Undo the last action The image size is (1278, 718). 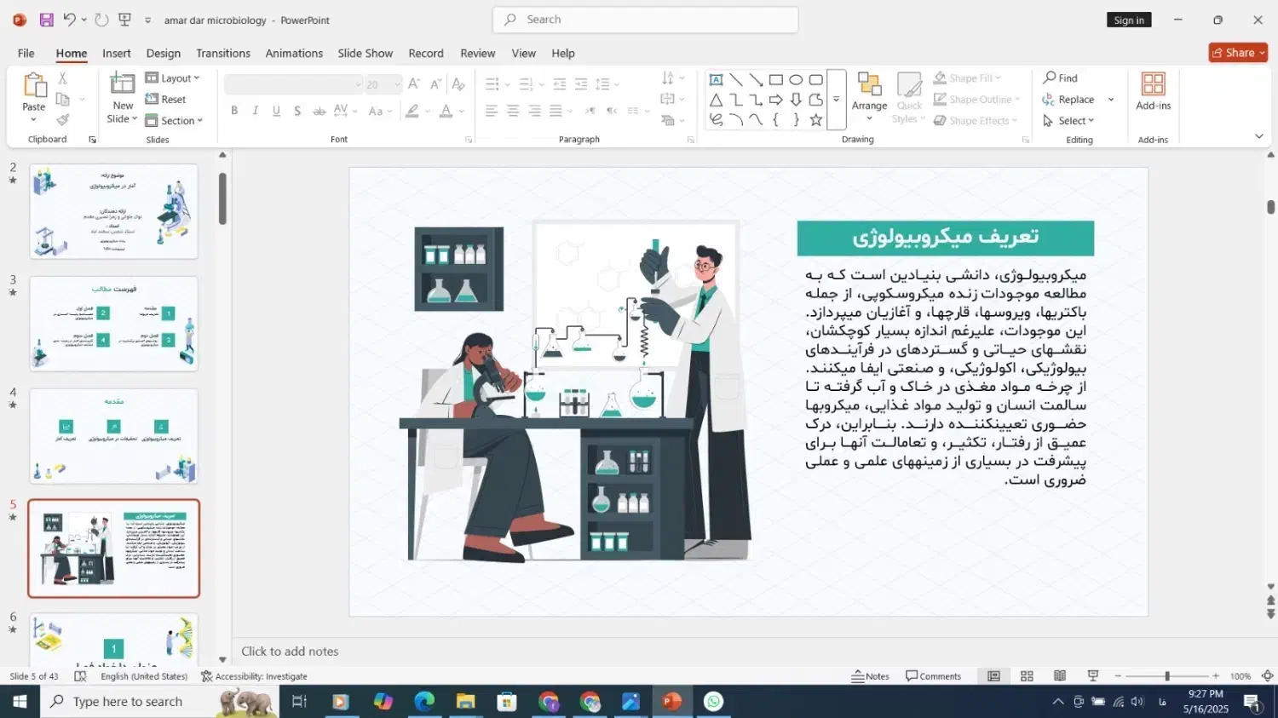tap(69, 20)
